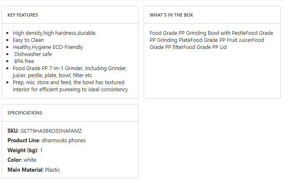Viewport: 284px width, 180px height.
Task: Click 'Healthy, Hygiene ECO-Friendly' bullet text
Action: click(48, 47)
